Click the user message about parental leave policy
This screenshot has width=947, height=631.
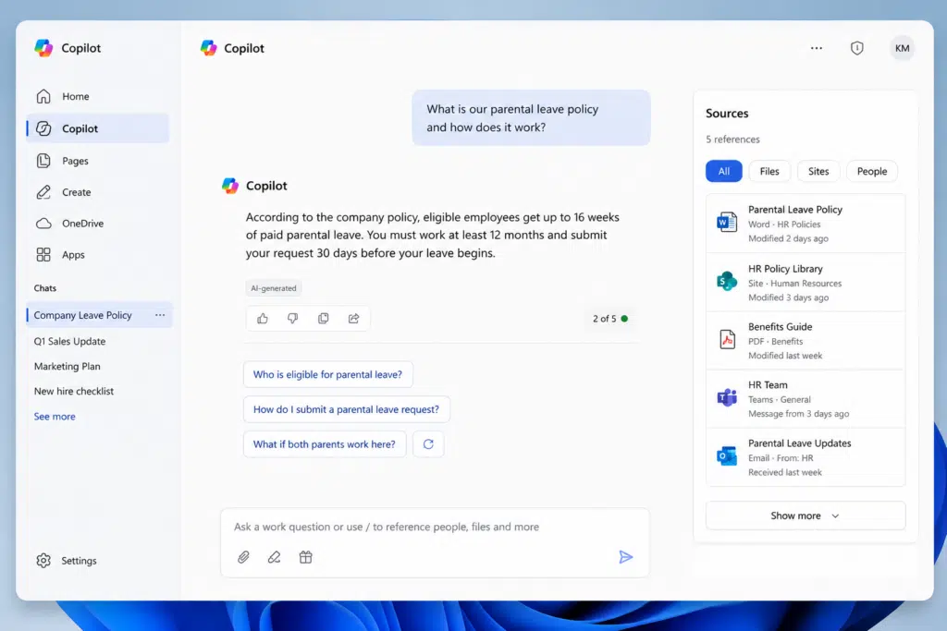pos(531,118)
